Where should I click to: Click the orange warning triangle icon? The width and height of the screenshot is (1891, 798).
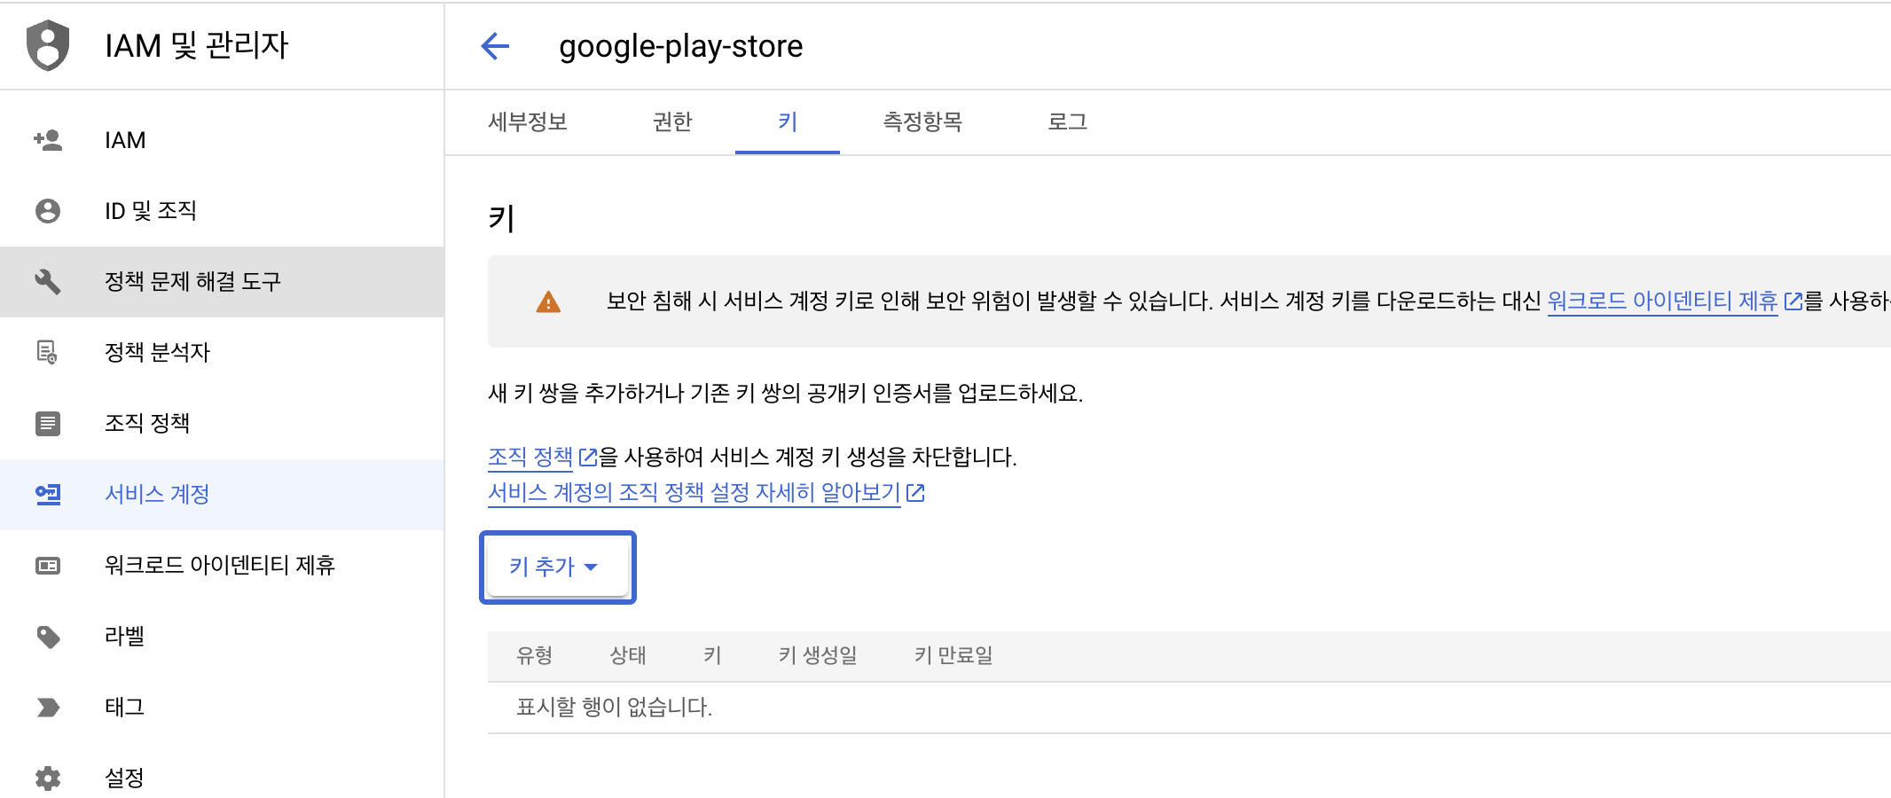[x=548, y=302]
